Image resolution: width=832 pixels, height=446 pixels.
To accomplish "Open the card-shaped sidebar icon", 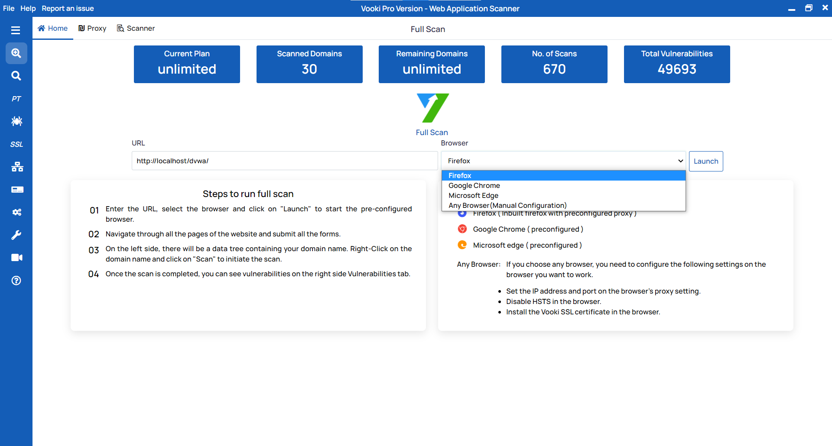I will tap(17, 190).
